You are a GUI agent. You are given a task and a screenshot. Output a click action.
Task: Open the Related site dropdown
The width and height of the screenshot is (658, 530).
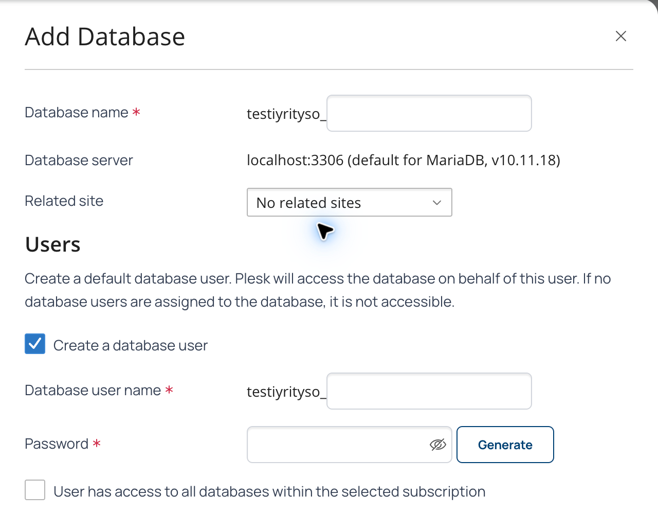pos(350,202)
